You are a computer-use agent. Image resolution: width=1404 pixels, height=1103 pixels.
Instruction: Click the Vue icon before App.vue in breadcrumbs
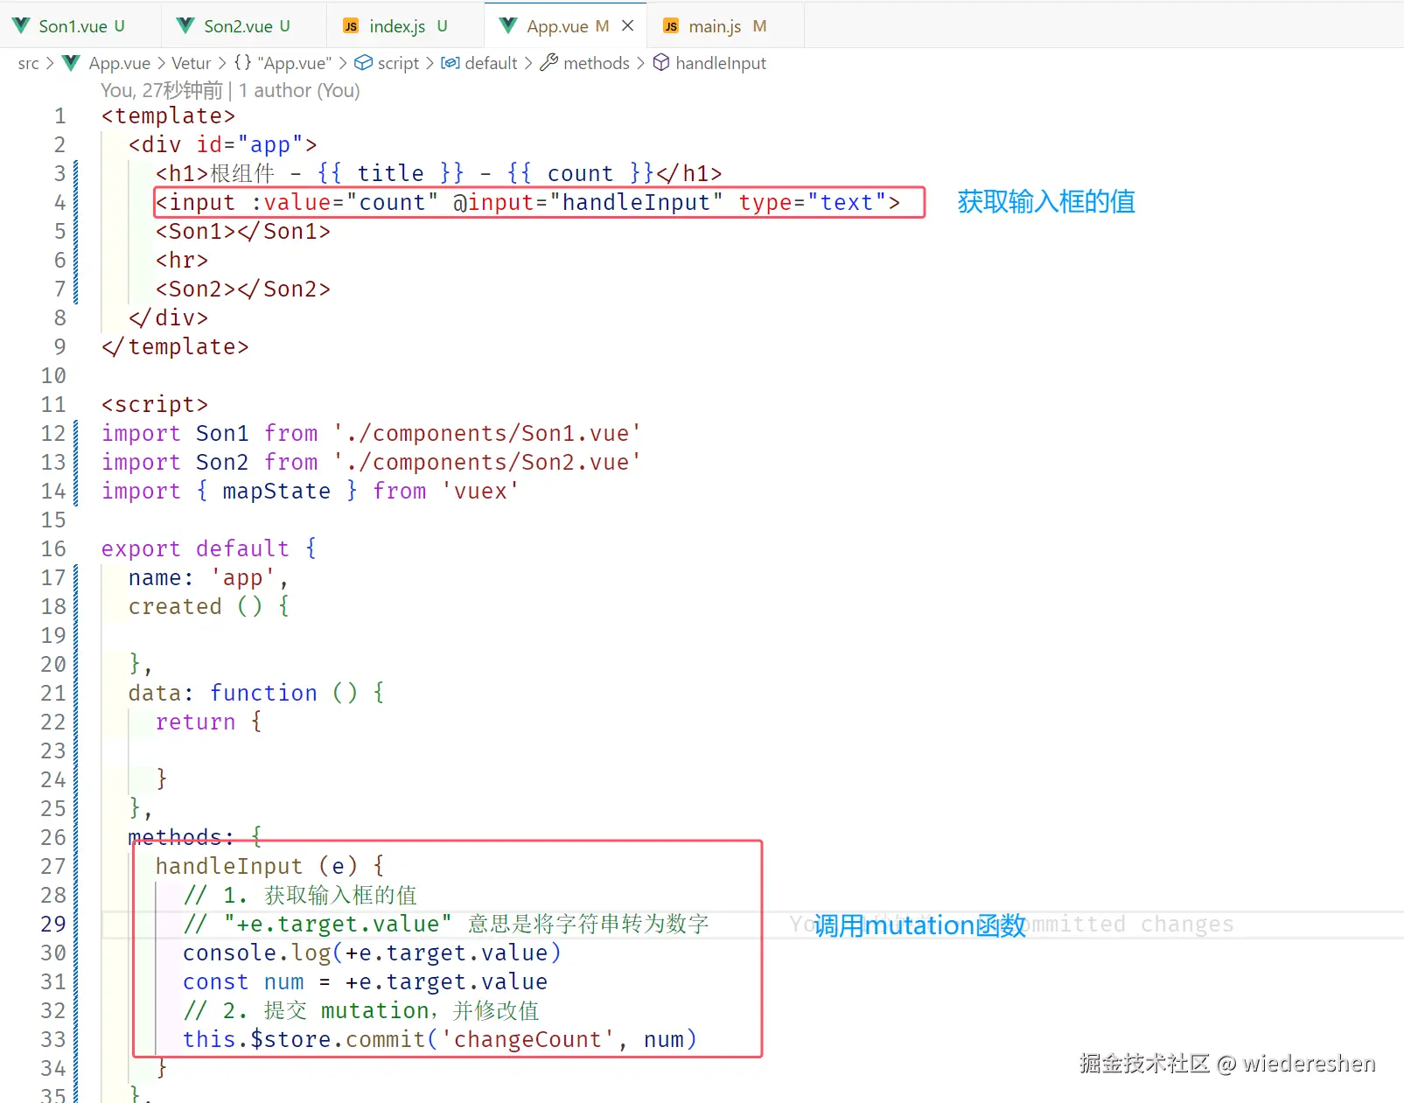click(72, 63)
